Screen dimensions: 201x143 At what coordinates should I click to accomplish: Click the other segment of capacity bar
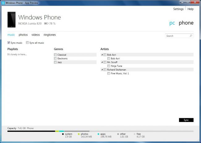[x=77, y=131]
